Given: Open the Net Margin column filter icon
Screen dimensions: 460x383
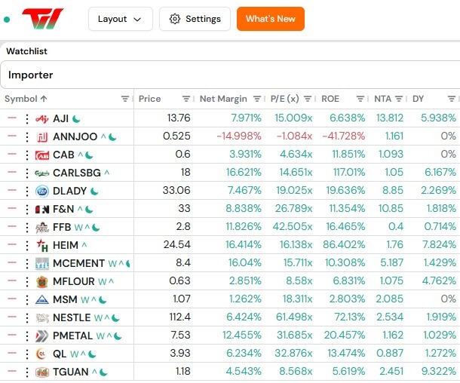Looking at the screenshot, I should coord(257,99).
